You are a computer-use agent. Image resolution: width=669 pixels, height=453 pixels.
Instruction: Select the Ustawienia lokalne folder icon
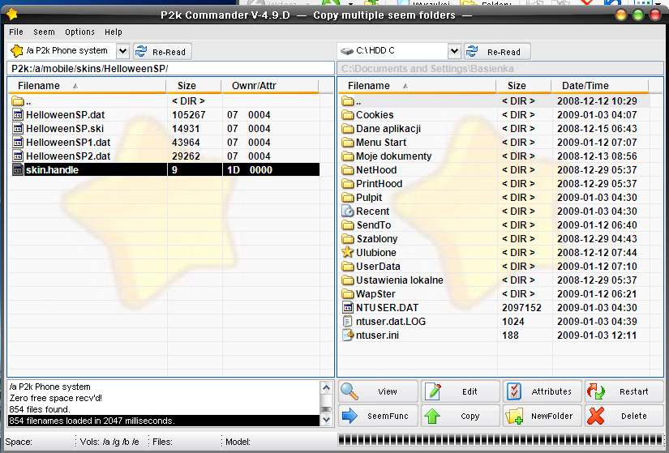pyautogui.click(x=348, y=280)
